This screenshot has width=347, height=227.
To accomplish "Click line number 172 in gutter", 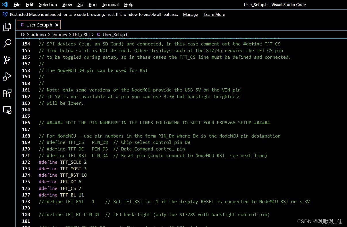I will [x=26, y=162].
